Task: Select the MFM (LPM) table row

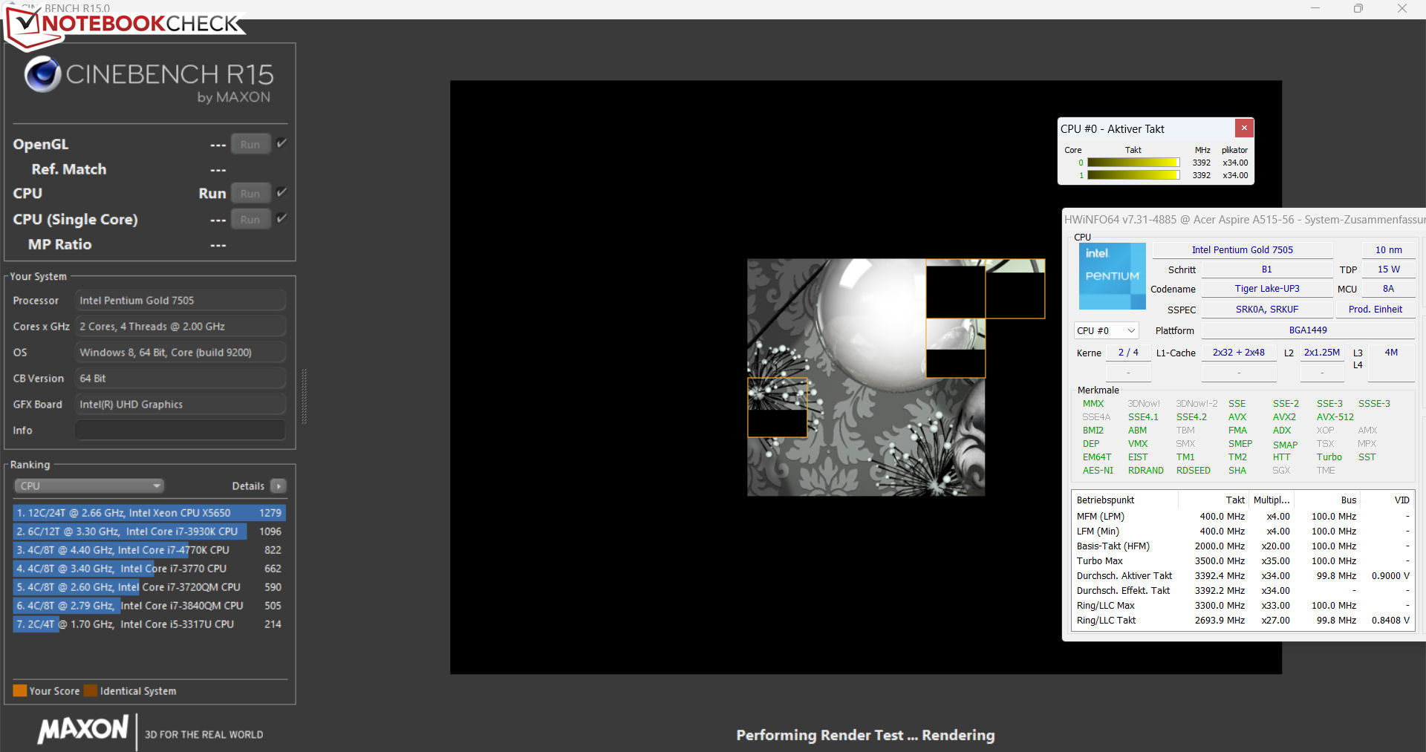Action: (x=1243, y=517)
